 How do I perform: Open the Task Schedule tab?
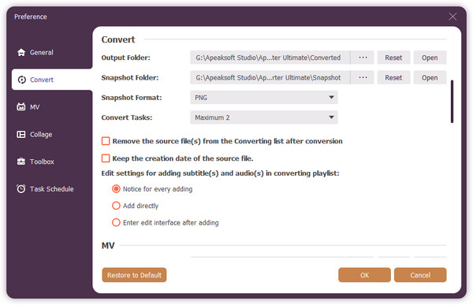click(51, 189)
